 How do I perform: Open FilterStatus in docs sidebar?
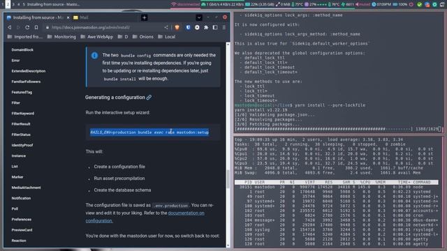click(21, 135)
